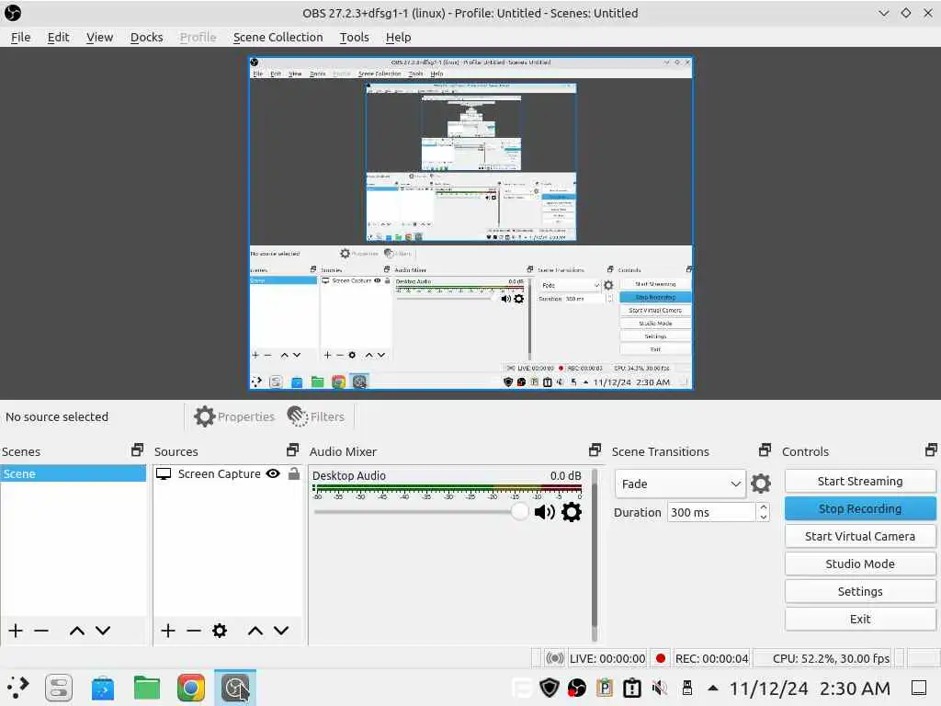Open source Properties in the source toolbar
Screen dimensions: 941x706
tap(234, 416)
